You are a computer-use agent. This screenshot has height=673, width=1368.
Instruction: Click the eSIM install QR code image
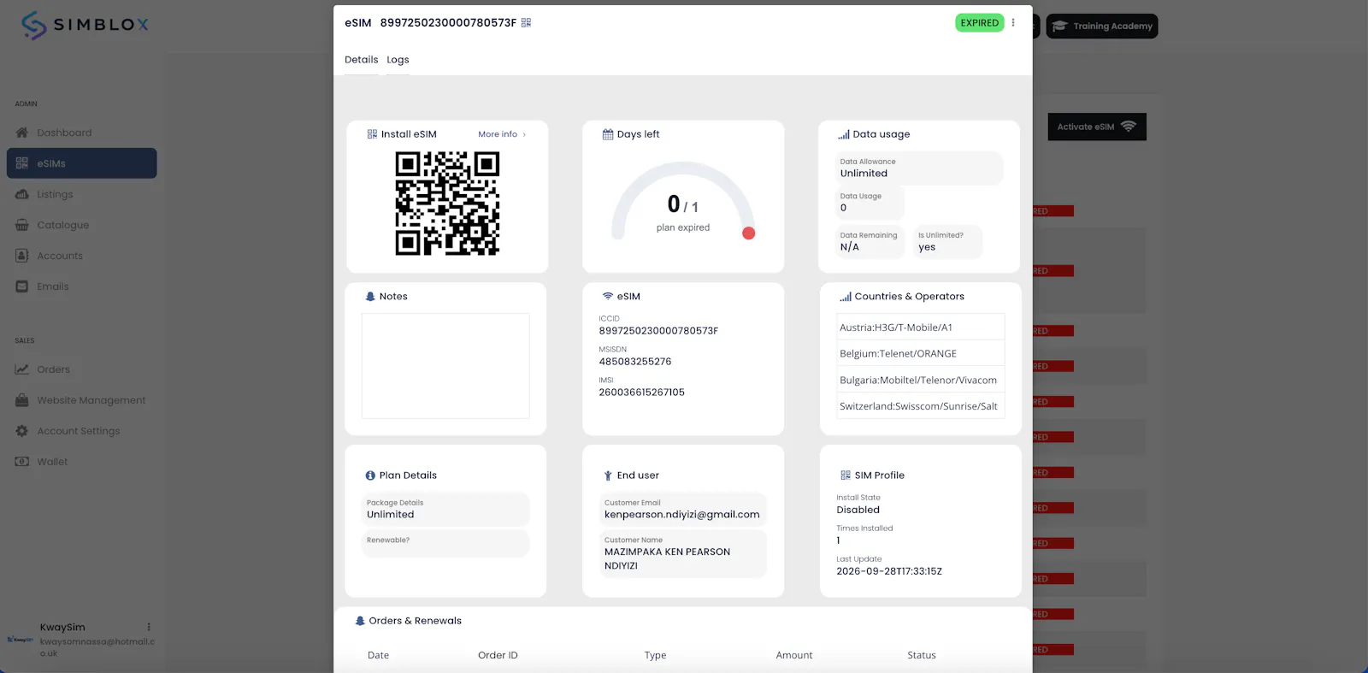(x=447, y=204)
